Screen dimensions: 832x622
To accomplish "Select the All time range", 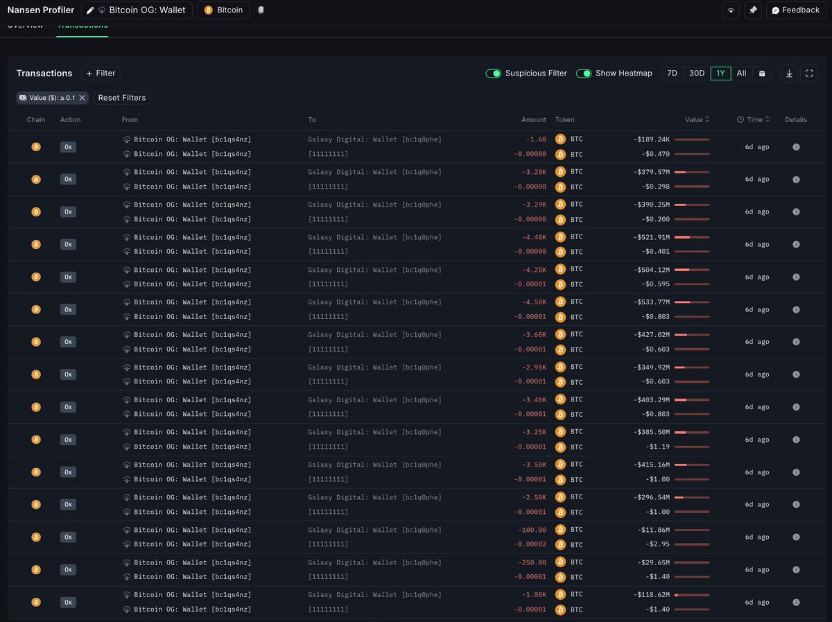I will pyautogui.click(x=741, y=74).
